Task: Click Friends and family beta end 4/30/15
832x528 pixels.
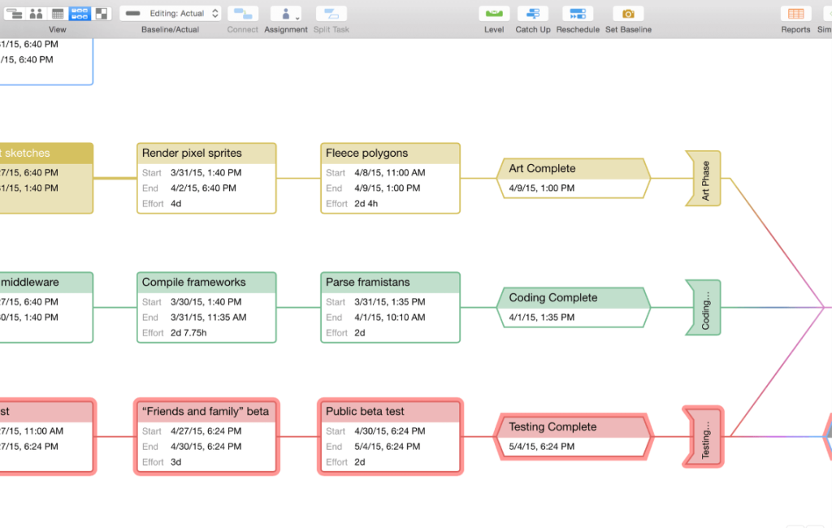Action: click(206, 446)
